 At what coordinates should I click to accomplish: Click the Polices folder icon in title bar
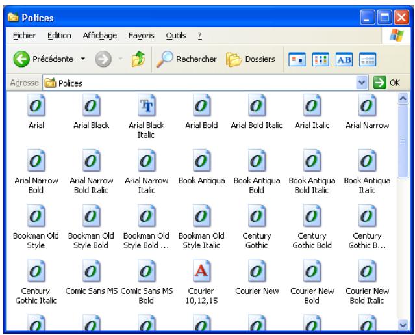pyautogui.click(x=13, y=18)
